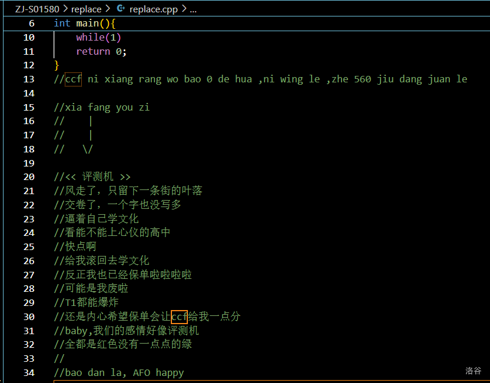Viewport: 490px width, 383px height.
Task: Expand the ellipsis breadcrumb symbol item
Action: (x=194, y=9)
